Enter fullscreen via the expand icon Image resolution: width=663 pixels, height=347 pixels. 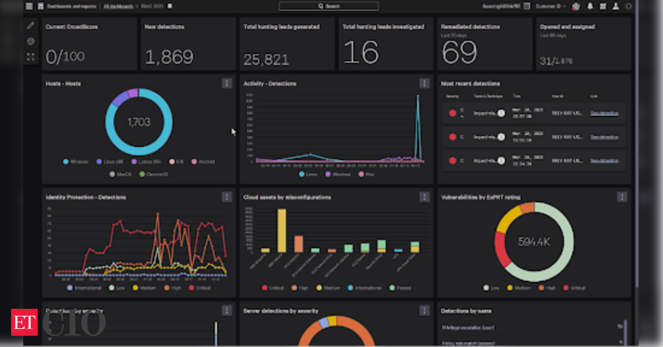tap(30, 56)
